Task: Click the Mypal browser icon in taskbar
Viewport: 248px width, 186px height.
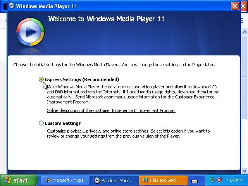Action: point(48,180)
